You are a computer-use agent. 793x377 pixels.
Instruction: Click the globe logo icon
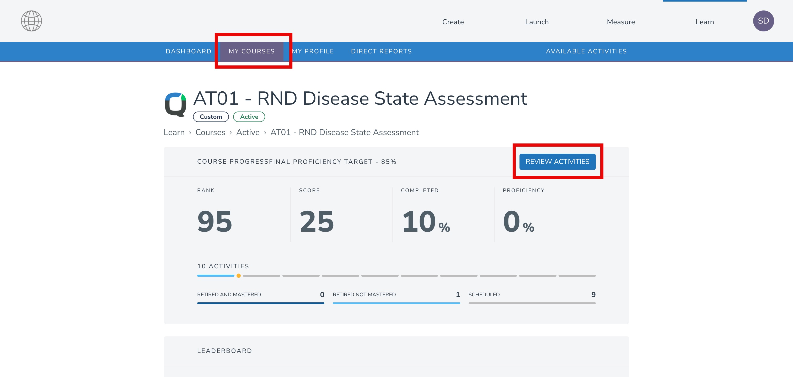click(x=31, y=21)
